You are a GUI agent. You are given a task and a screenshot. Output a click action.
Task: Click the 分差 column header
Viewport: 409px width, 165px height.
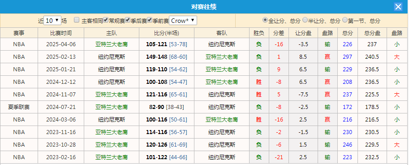[279, 33]
